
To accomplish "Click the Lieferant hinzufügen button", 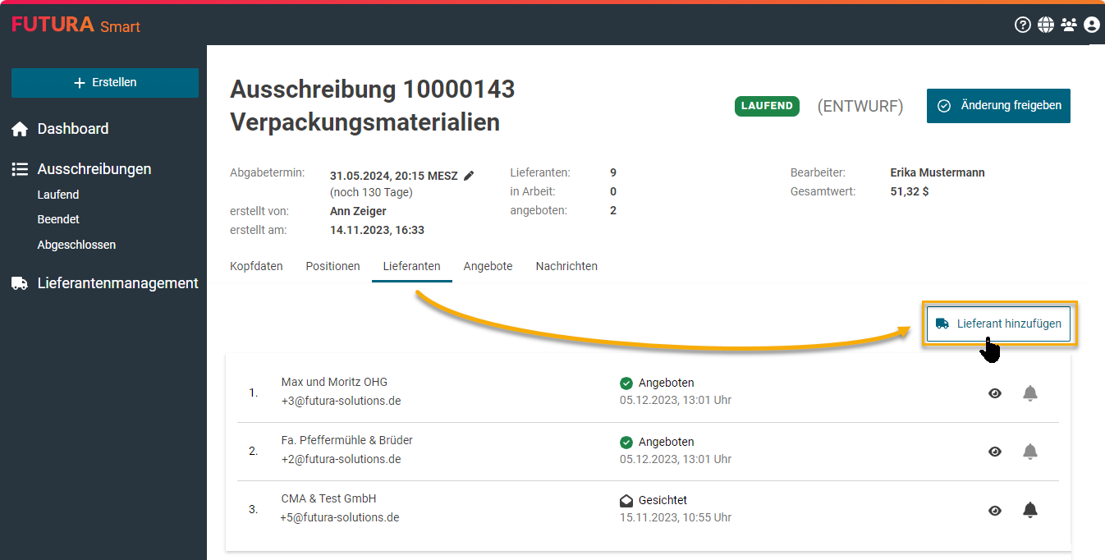I will point(998,324).
